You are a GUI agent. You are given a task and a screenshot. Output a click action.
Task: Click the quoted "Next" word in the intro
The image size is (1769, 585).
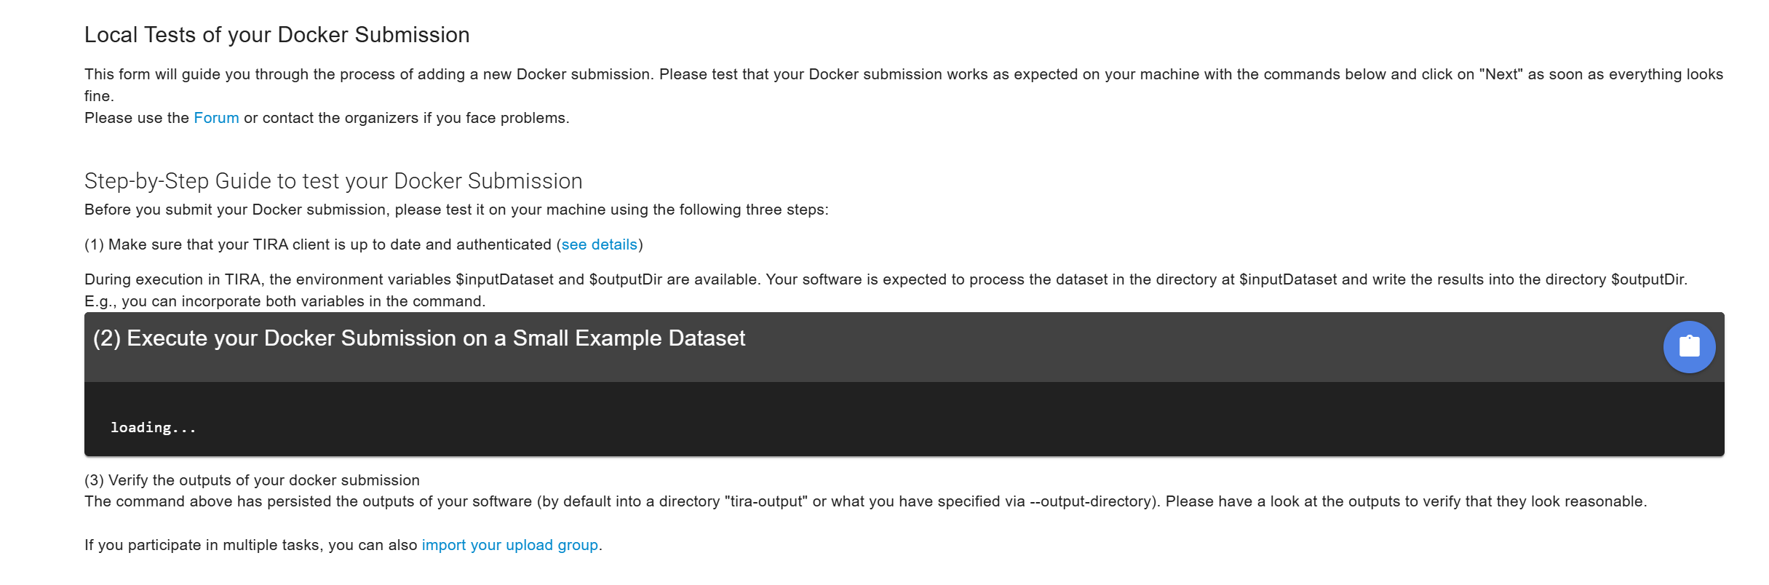click(1501, 74)
